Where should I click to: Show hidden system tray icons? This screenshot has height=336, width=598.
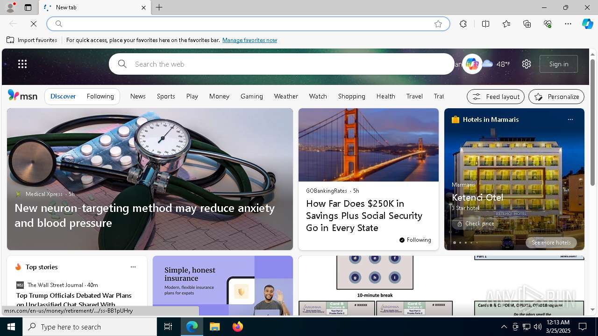click(504, 327)
